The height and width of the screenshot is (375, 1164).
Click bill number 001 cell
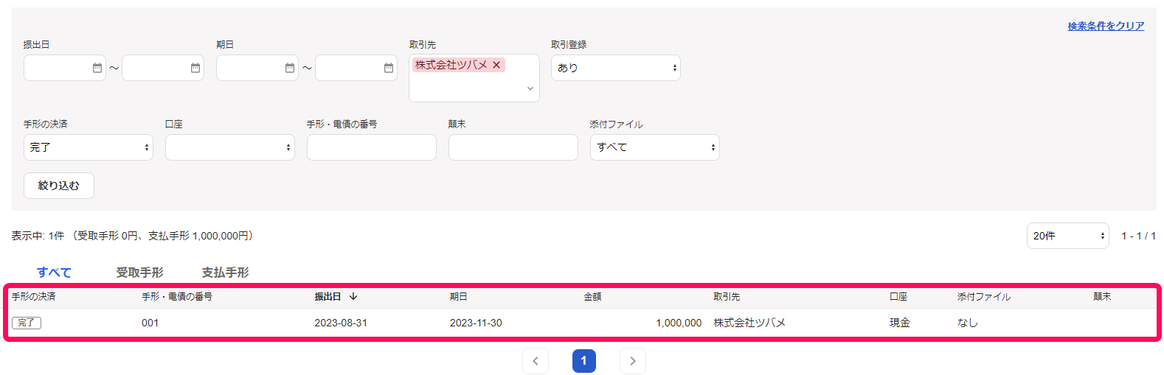(x=150, y=323)
